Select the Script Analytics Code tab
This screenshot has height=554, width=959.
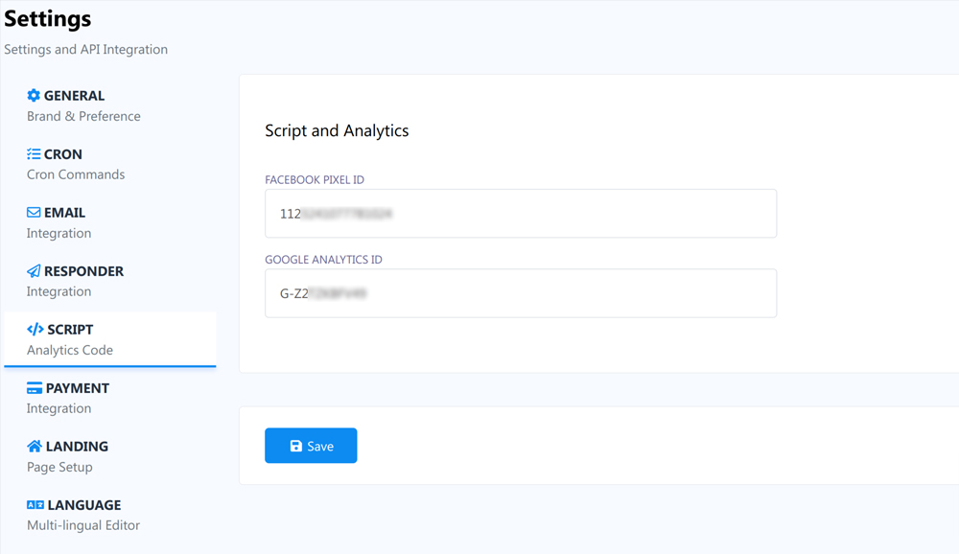click(x=70, y=339)
